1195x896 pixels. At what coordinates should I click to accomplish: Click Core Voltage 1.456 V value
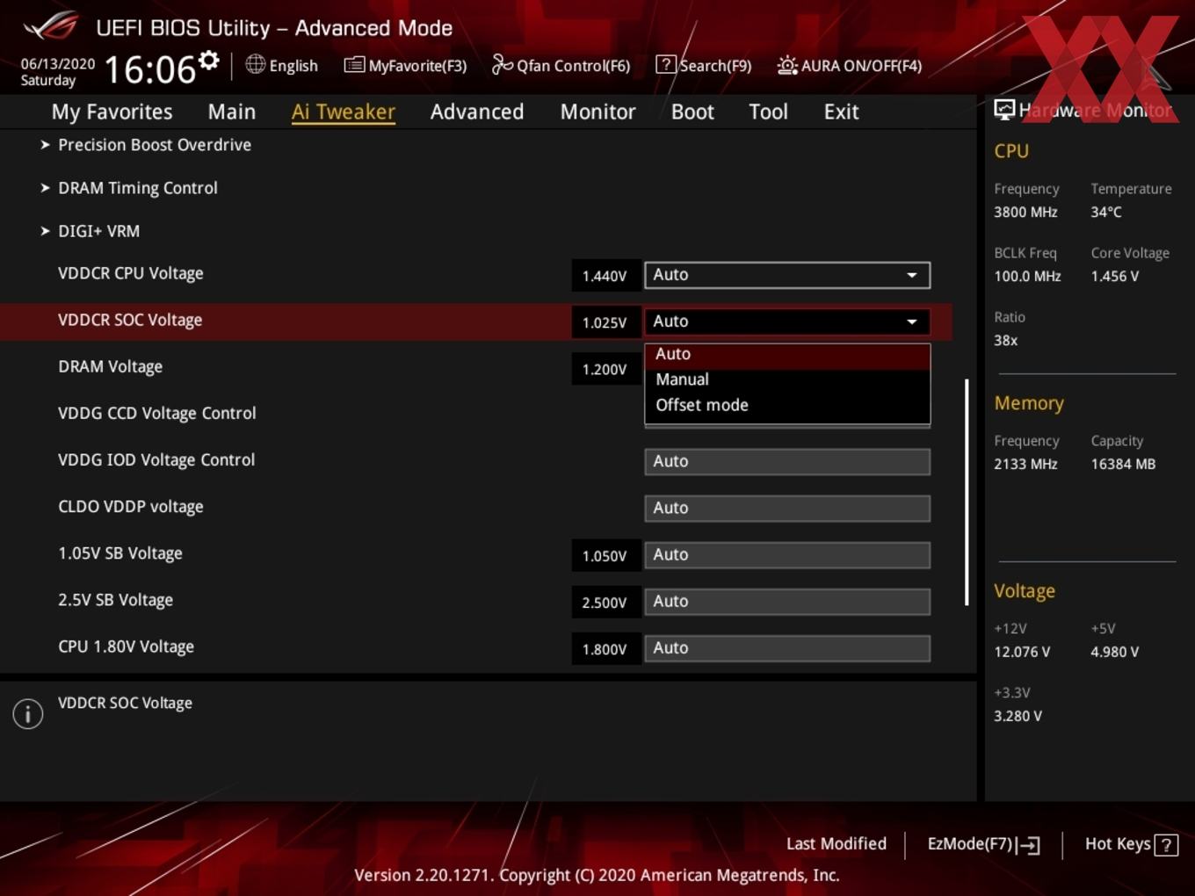pyautogui.click(x=1114, y=276)
